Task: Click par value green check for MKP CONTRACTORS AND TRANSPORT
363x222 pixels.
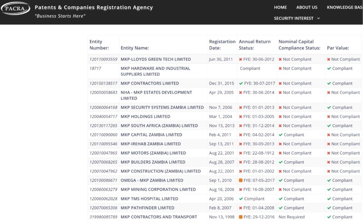Action: click(329, 217)
